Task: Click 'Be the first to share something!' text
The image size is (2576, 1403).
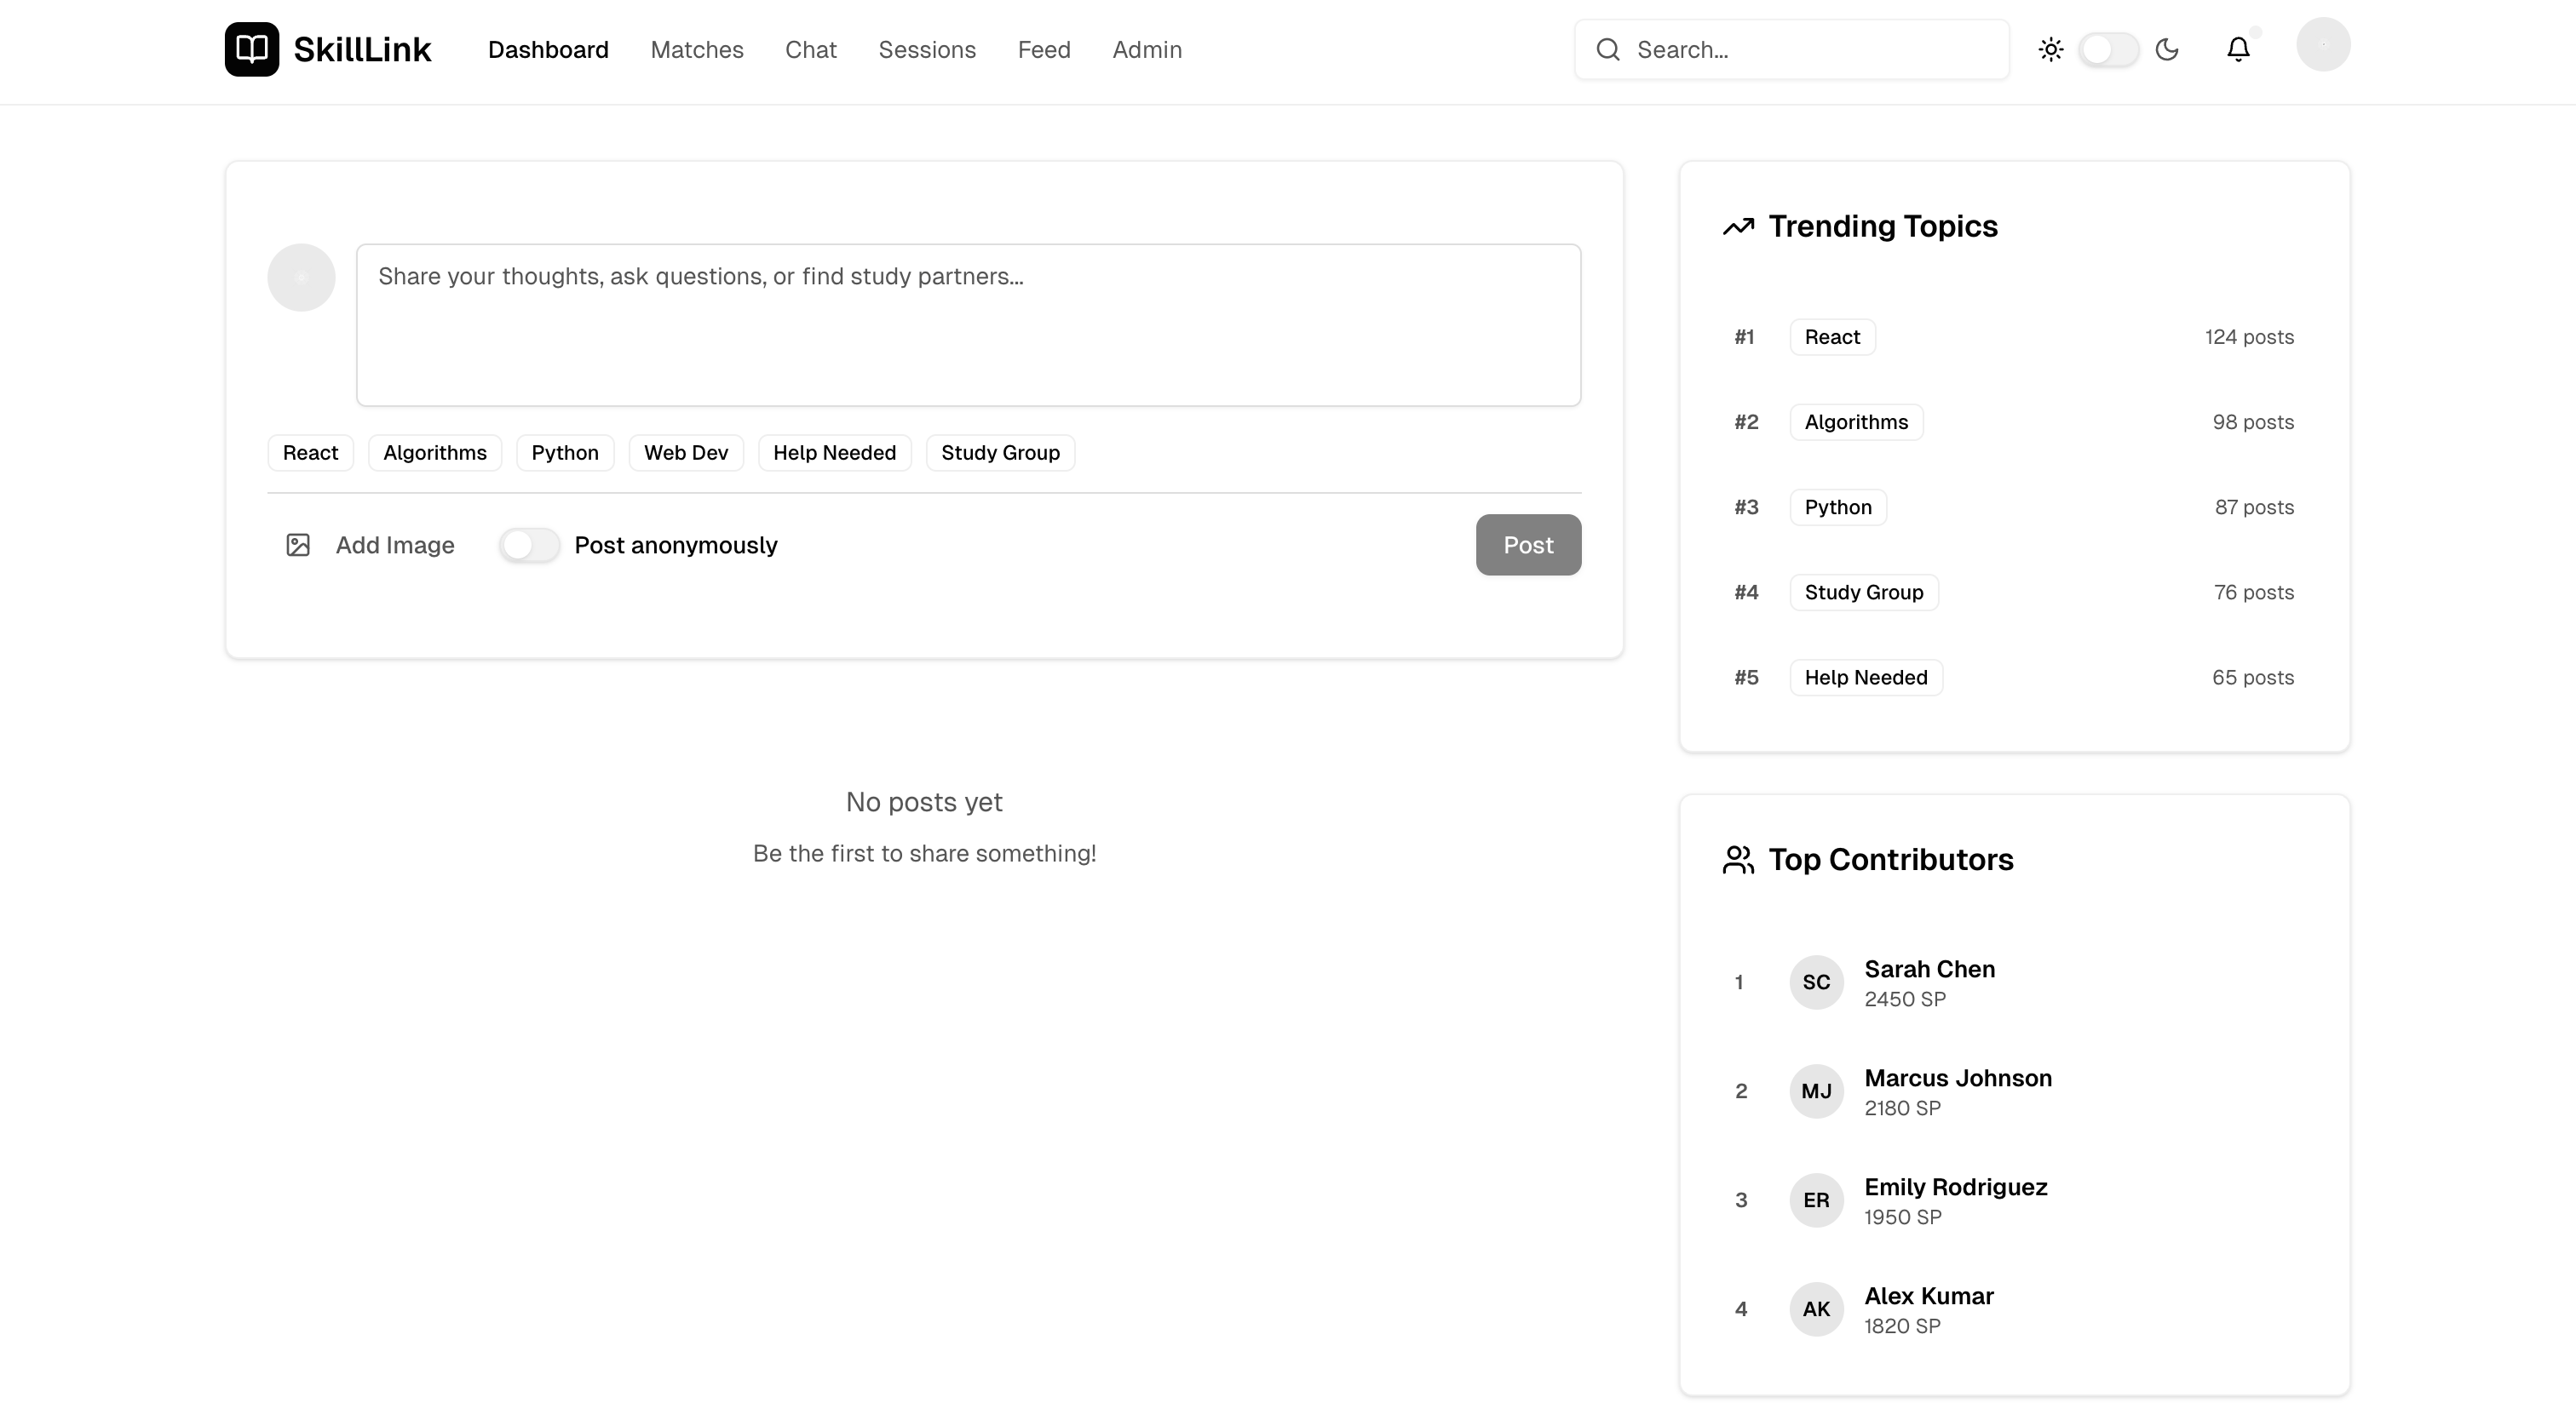Action: (924, 853)
